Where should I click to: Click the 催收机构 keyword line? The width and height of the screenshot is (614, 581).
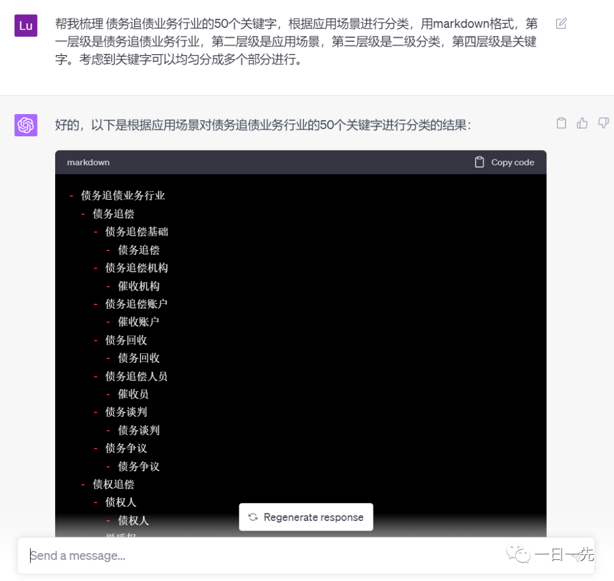tap(139, 286)
